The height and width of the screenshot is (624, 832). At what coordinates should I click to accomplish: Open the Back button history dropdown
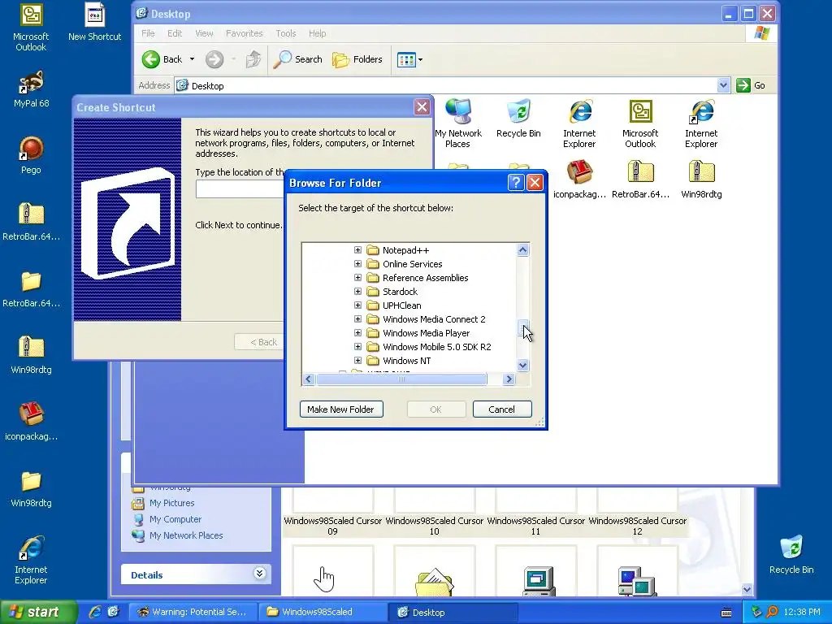192,59
